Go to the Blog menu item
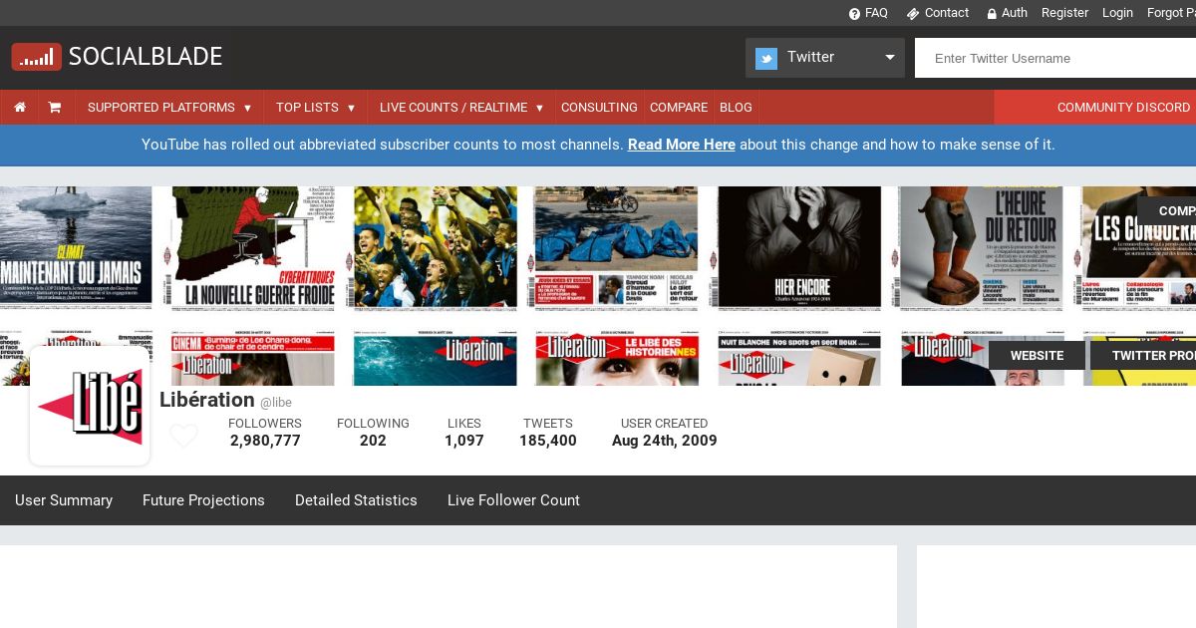Image resolution: width=1196 pixels, height=628 pixels. tap(736, 108)
